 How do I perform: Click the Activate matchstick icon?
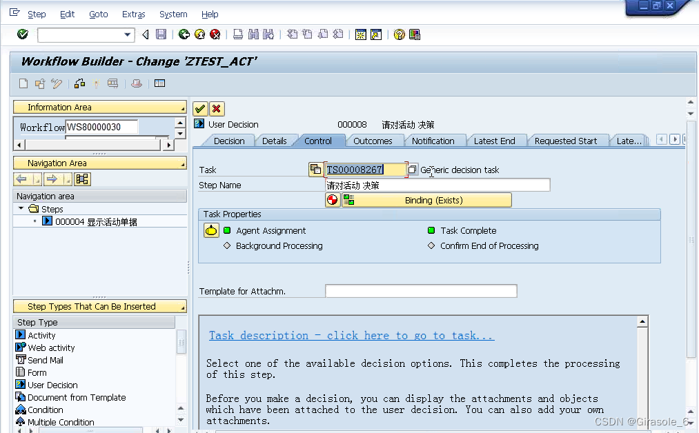(x=96, y=83)
